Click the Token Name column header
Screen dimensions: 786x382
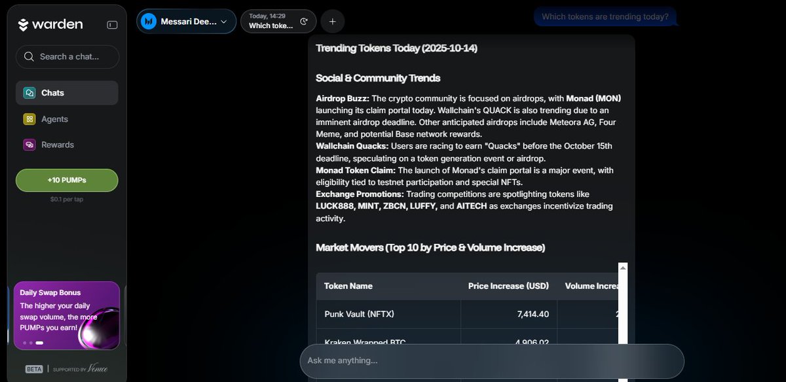pyautogui.click(x=348, y=286)
